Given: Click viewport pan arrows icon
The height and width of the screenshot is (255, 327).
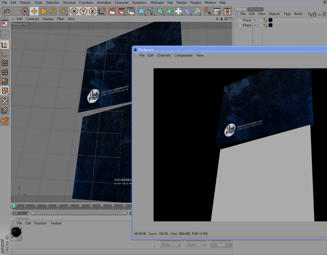Looking at the screenshot, I should [x=217, y=19].
